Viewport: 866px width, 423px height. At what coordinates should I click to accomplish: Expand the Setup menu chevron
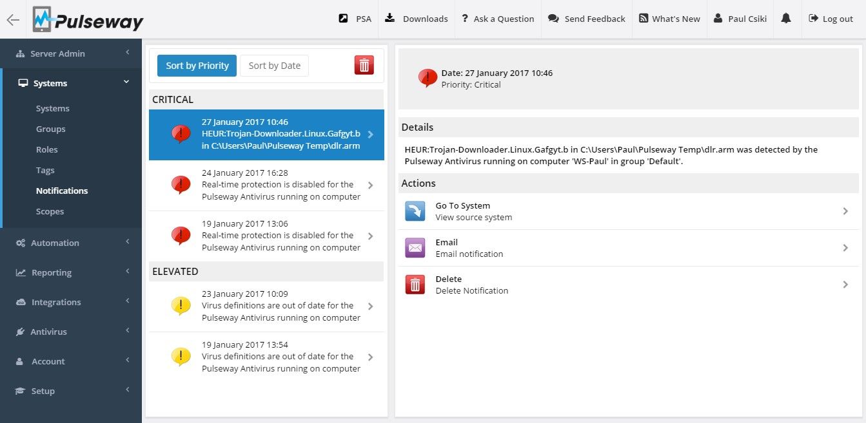coord(127,390)
